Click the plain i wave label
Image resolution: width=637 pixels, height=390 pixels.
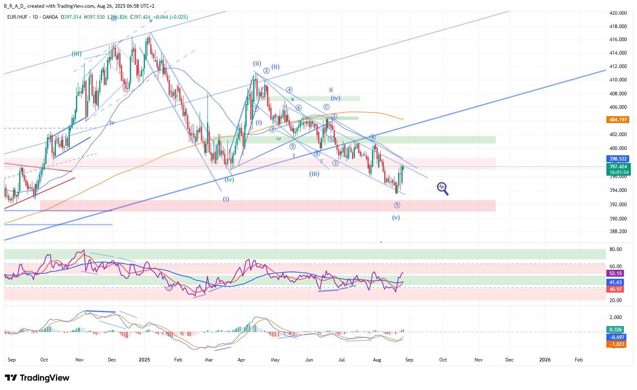[x=294, y=156]
